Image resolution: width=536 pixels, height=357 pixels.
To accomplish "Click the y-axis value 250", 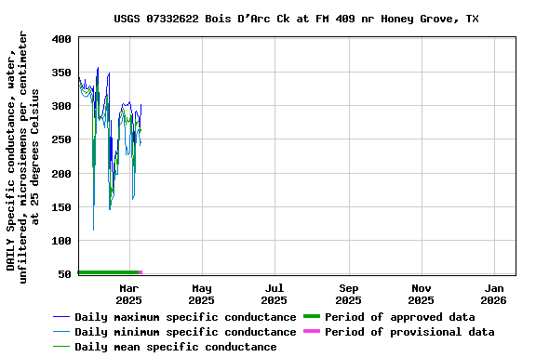I will pyautogui.click(x=61, y=139).
